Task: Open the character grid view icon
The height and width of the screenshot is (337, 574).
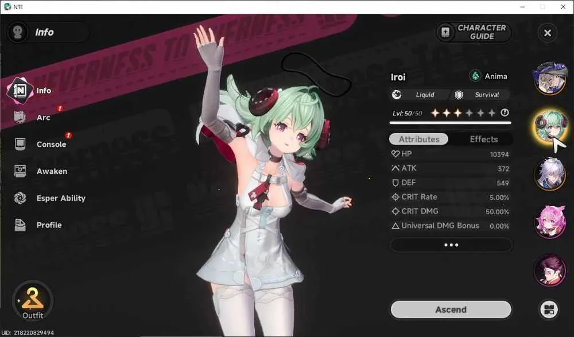Action: (549, 309)
